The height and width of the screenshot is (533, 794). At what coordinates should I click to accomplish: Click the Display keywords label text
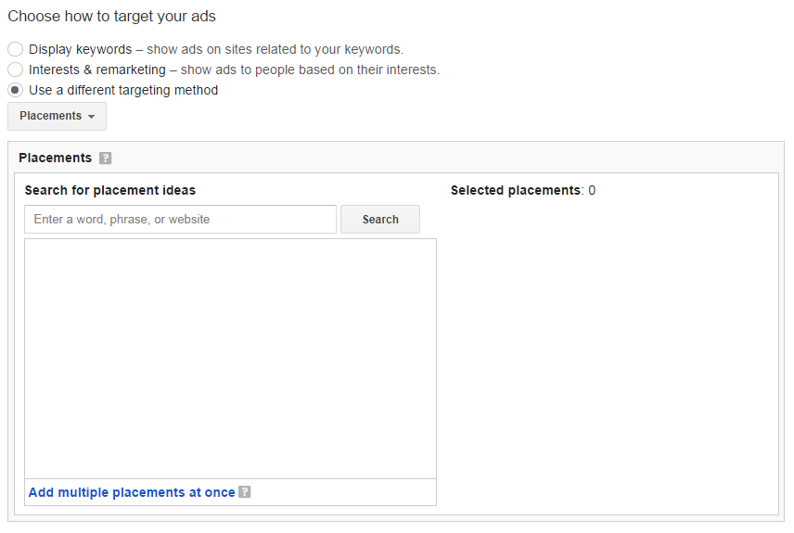pyautogui.click(x=80, y=49)
